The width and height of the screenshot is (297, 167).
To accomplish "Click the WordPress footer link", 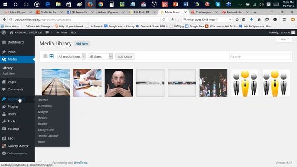I will tap(81, 163).
